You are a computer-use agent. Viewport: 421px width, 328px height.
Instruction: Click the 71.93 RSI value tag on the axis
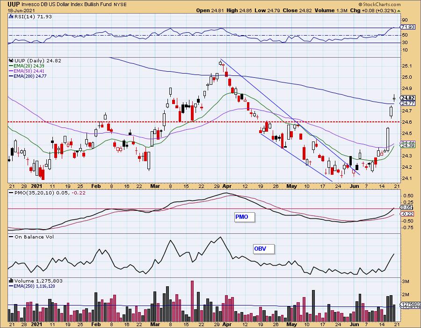point(408,27)
